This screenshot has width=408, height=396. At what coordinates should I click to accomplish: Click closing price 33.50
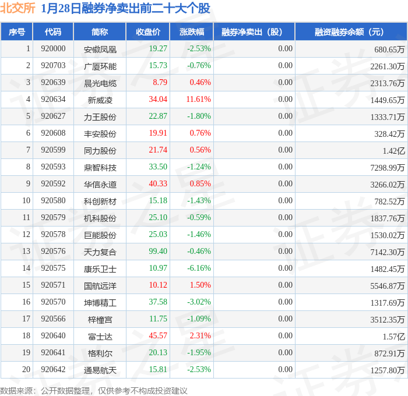click(x=158, y=167)
